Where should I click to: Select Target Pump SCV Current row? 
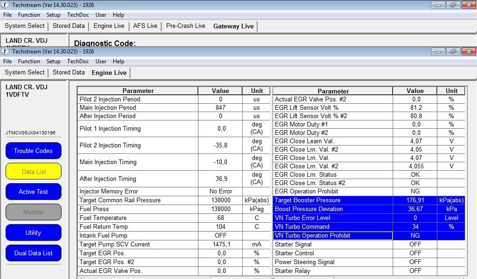174,244
